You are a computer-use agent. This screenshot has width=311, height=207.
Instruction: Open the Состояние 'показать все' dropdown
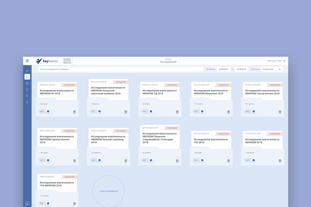coord(271,69)
